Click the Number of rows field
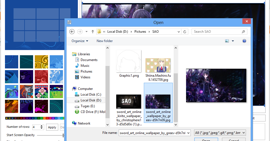Viewport: 270px width, 141px height. 36,127
